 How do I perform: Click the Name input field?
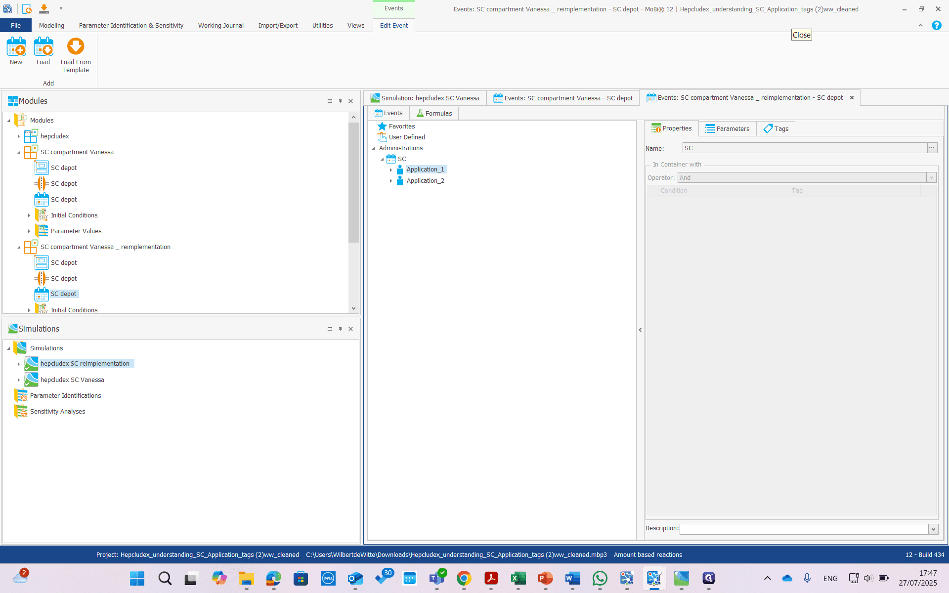point(804,148)
